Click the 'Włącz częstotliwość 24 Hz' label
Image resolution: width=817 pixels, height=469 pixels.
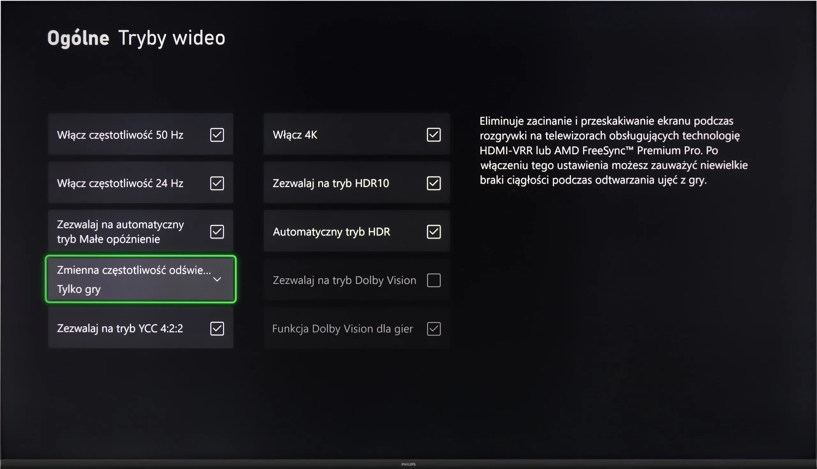pos(120,183)
